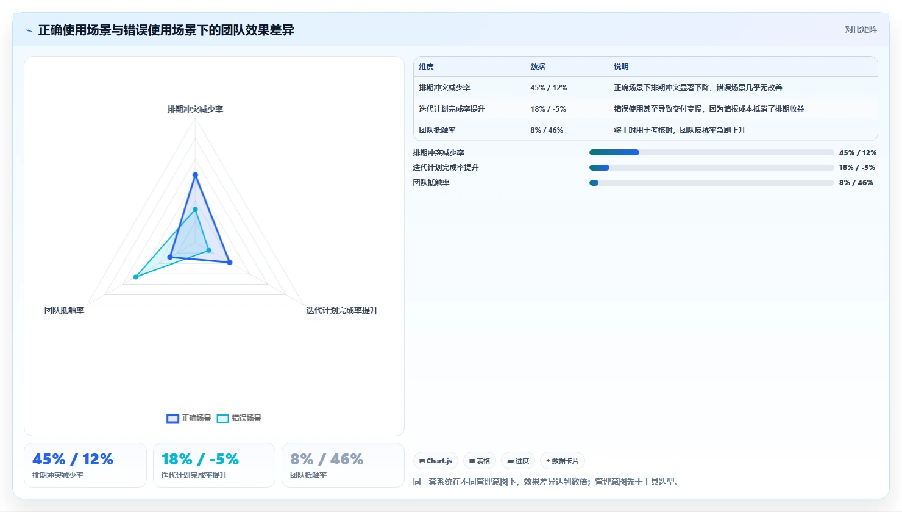Click progress value 18% / -5%

pyautogui.click(x=857, y=168)
